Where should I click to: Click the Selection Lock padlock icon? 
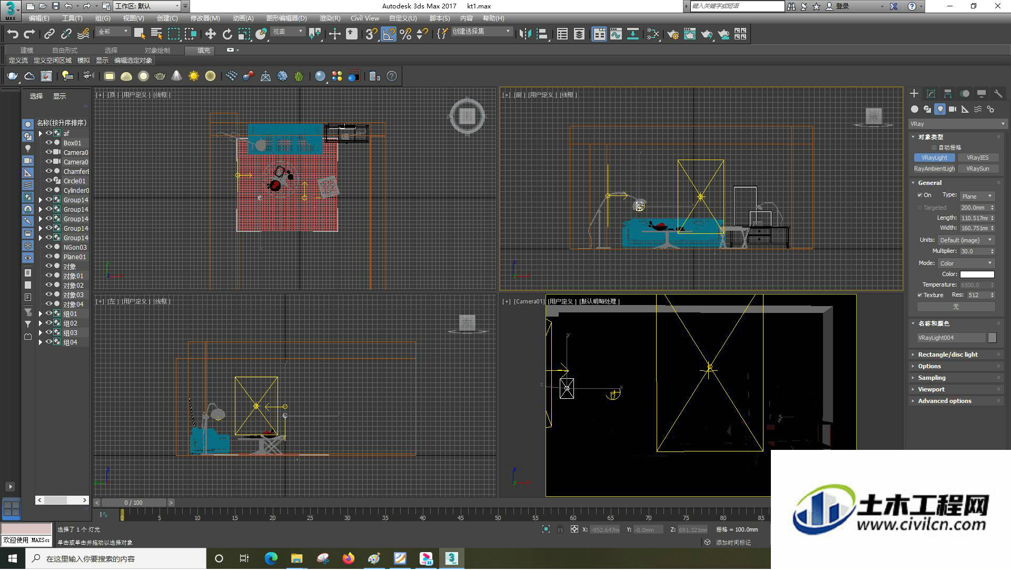[x=560, y=529]
